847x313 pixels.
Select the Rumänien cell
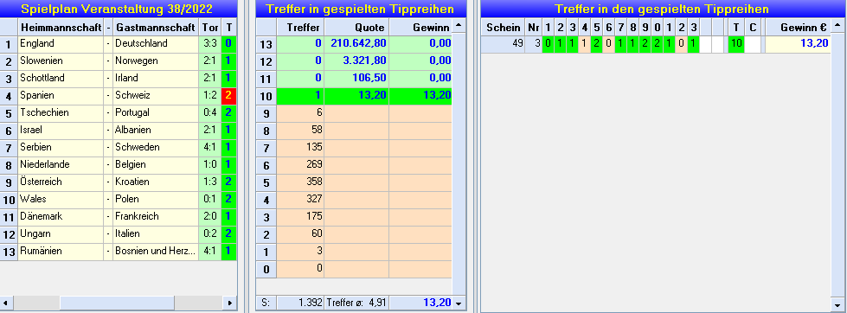coord(61,251)
